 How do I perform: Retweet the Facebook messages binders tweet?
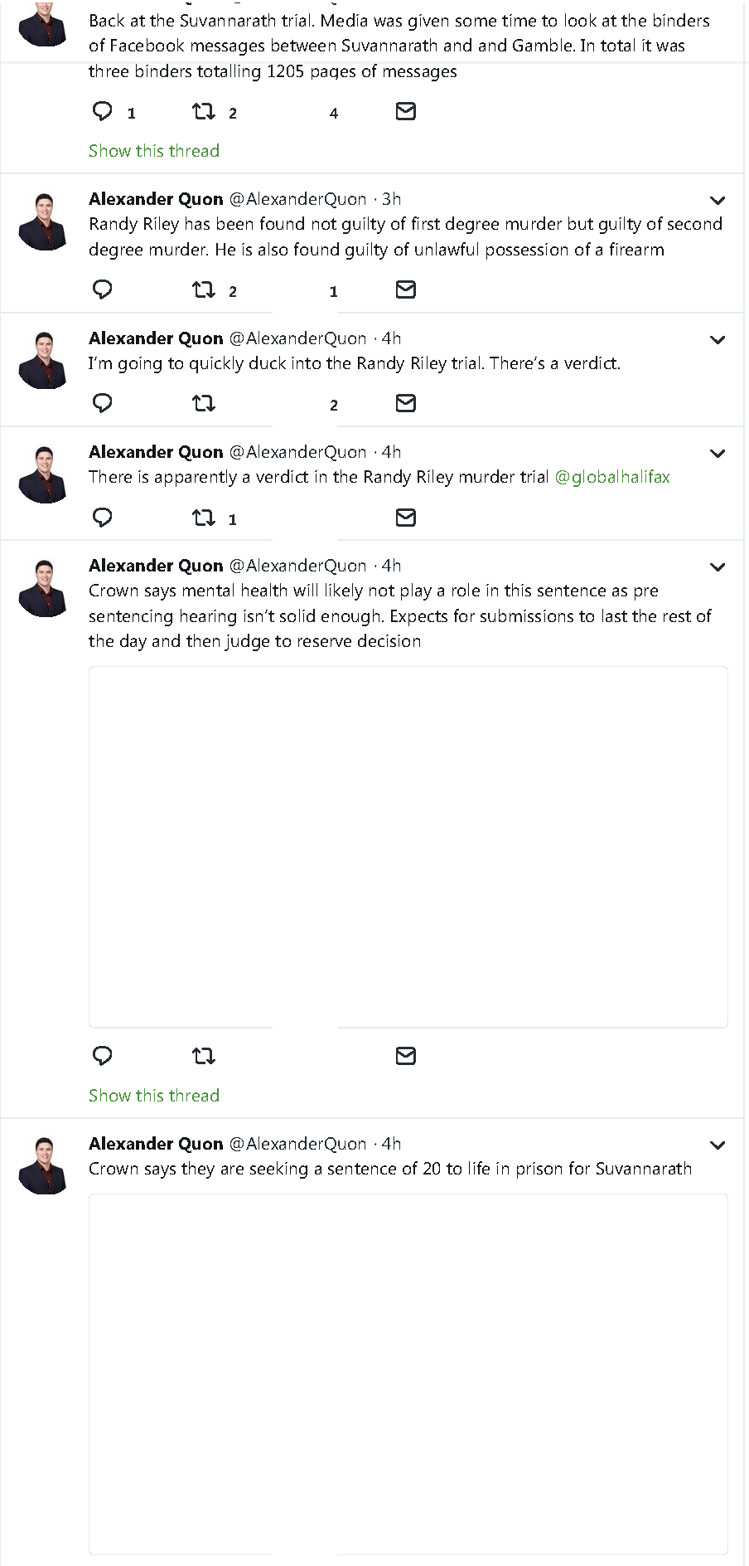(204, 111)
